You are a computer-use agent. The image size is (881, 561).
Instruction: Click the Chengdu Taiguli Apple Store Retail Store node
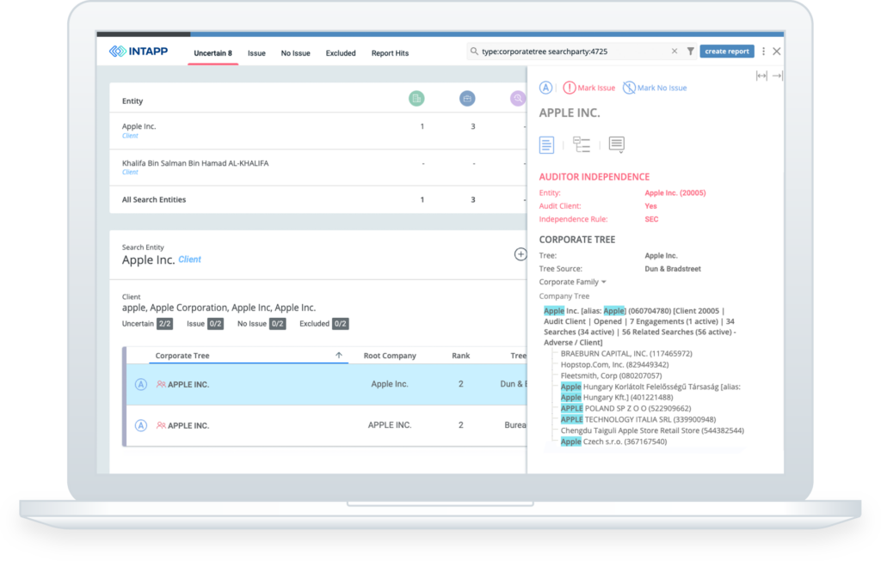pos(652,431)
